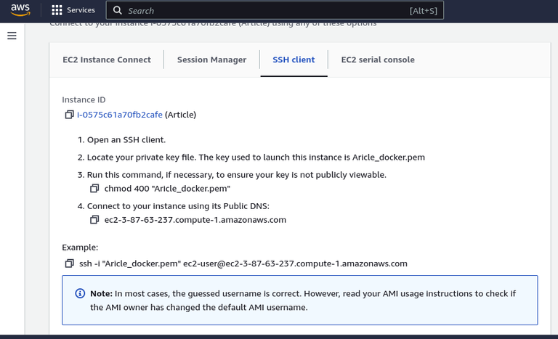This screenshot has width=558, height=339.
Task: Copy the Public DNS address
Action: pos(94,220)
